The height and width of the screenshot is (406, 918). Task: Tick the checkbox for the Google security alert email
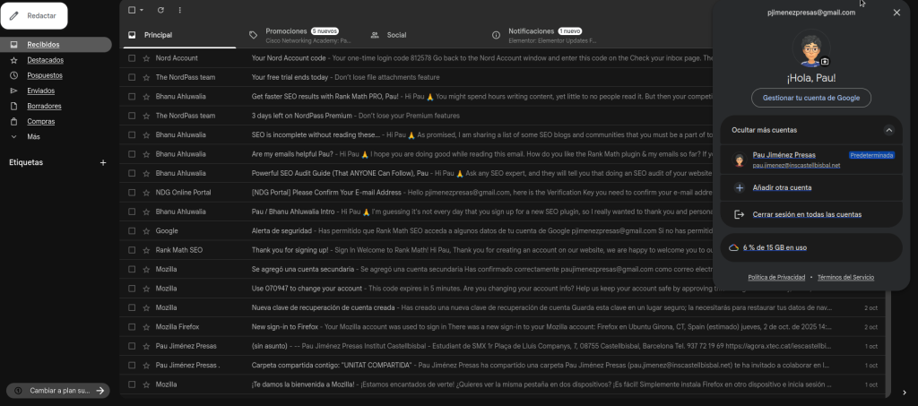132,230
